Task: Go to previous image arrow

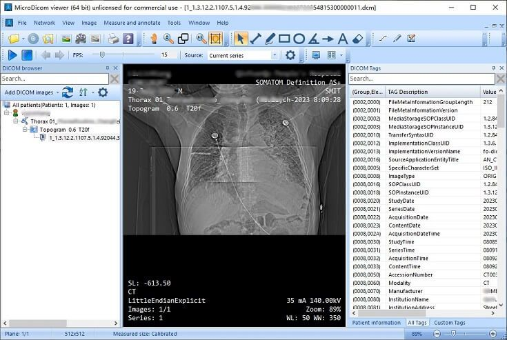Action: 46,55
